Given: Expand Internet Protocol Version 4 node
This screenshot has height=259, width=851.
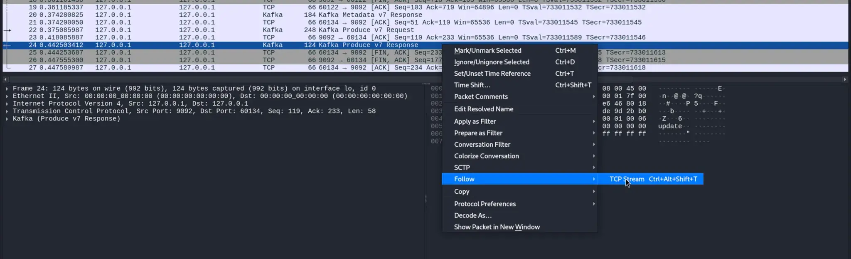Looking at the screenshot, I should pos(7,104).
